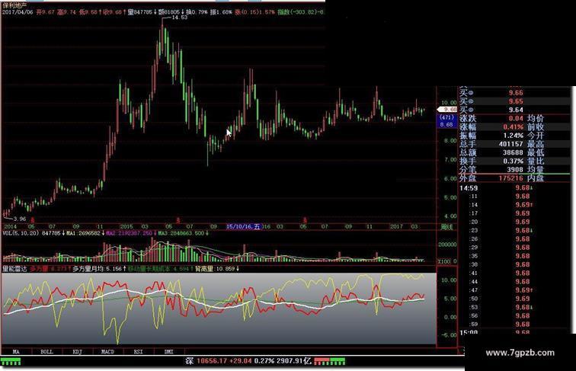This screenshot has width=576, height=371.
Task: Click the red-green bar indicator beside 2907.91亿
Action: tap(329, 361)
